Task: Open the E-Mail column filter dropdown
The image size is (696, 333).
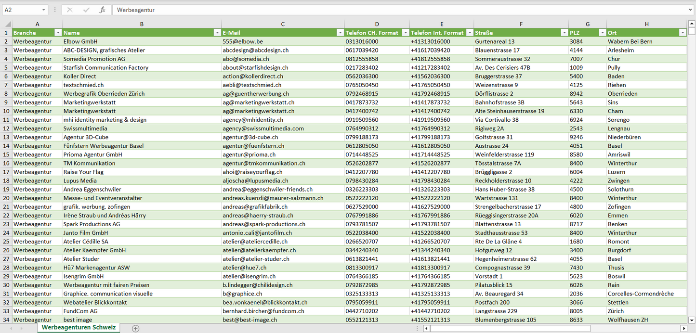Action: [339, 33]
